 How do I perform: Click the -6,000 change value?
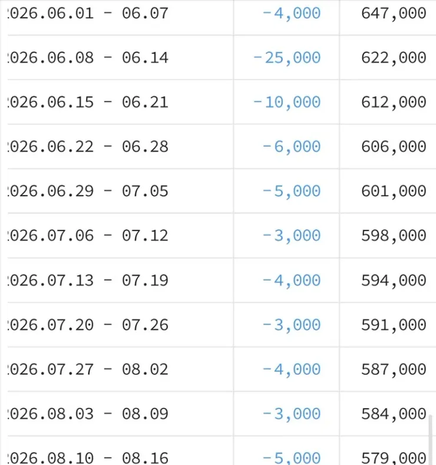(x=292, y=147)
